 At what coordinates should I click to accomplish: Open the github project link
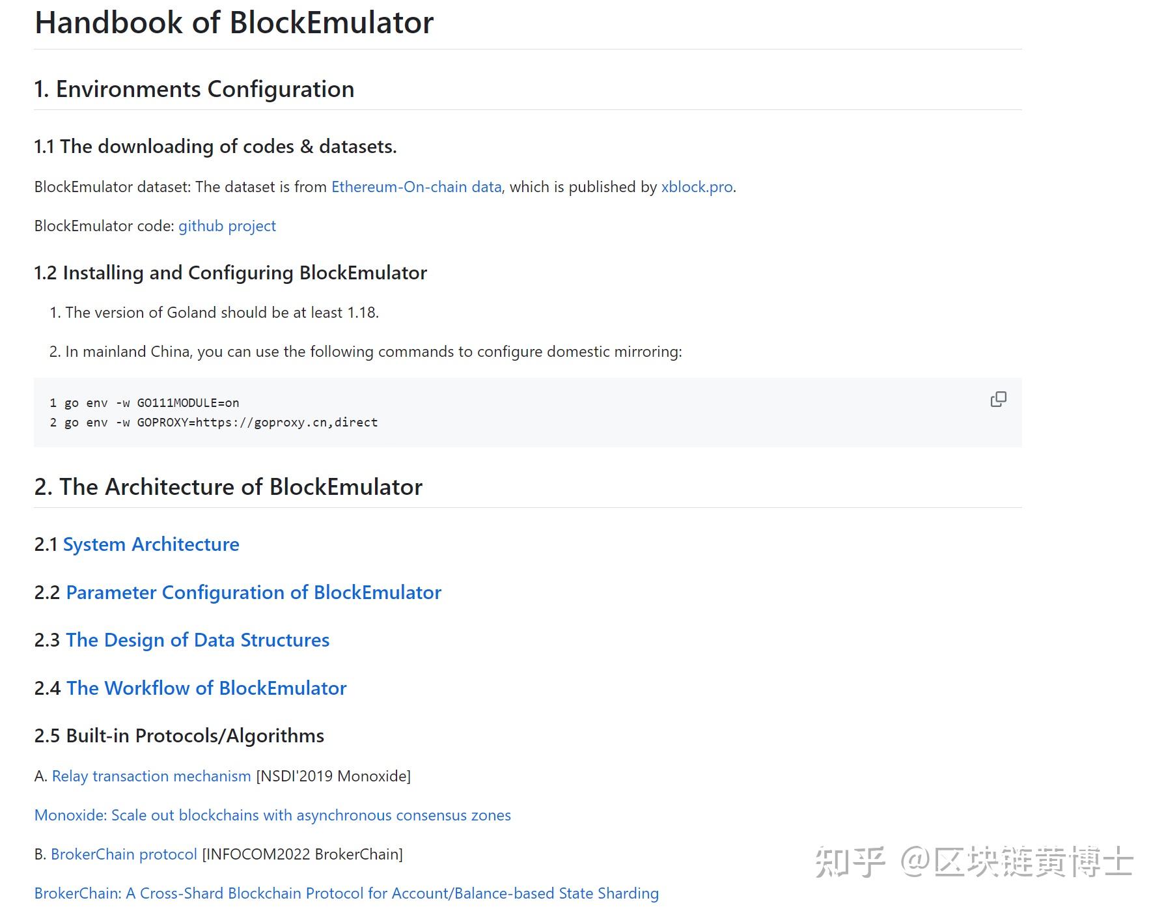(x=227, y=226)
